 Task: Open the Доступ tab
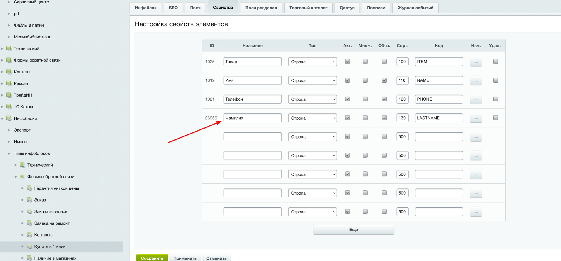click(x=347, y=8)
